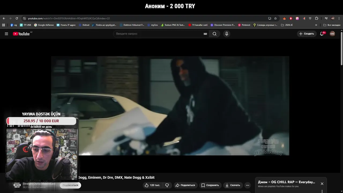Open the TV kanallar canli bookmark
Viewport: 343px width, 193px height.
tap(198, 25)
